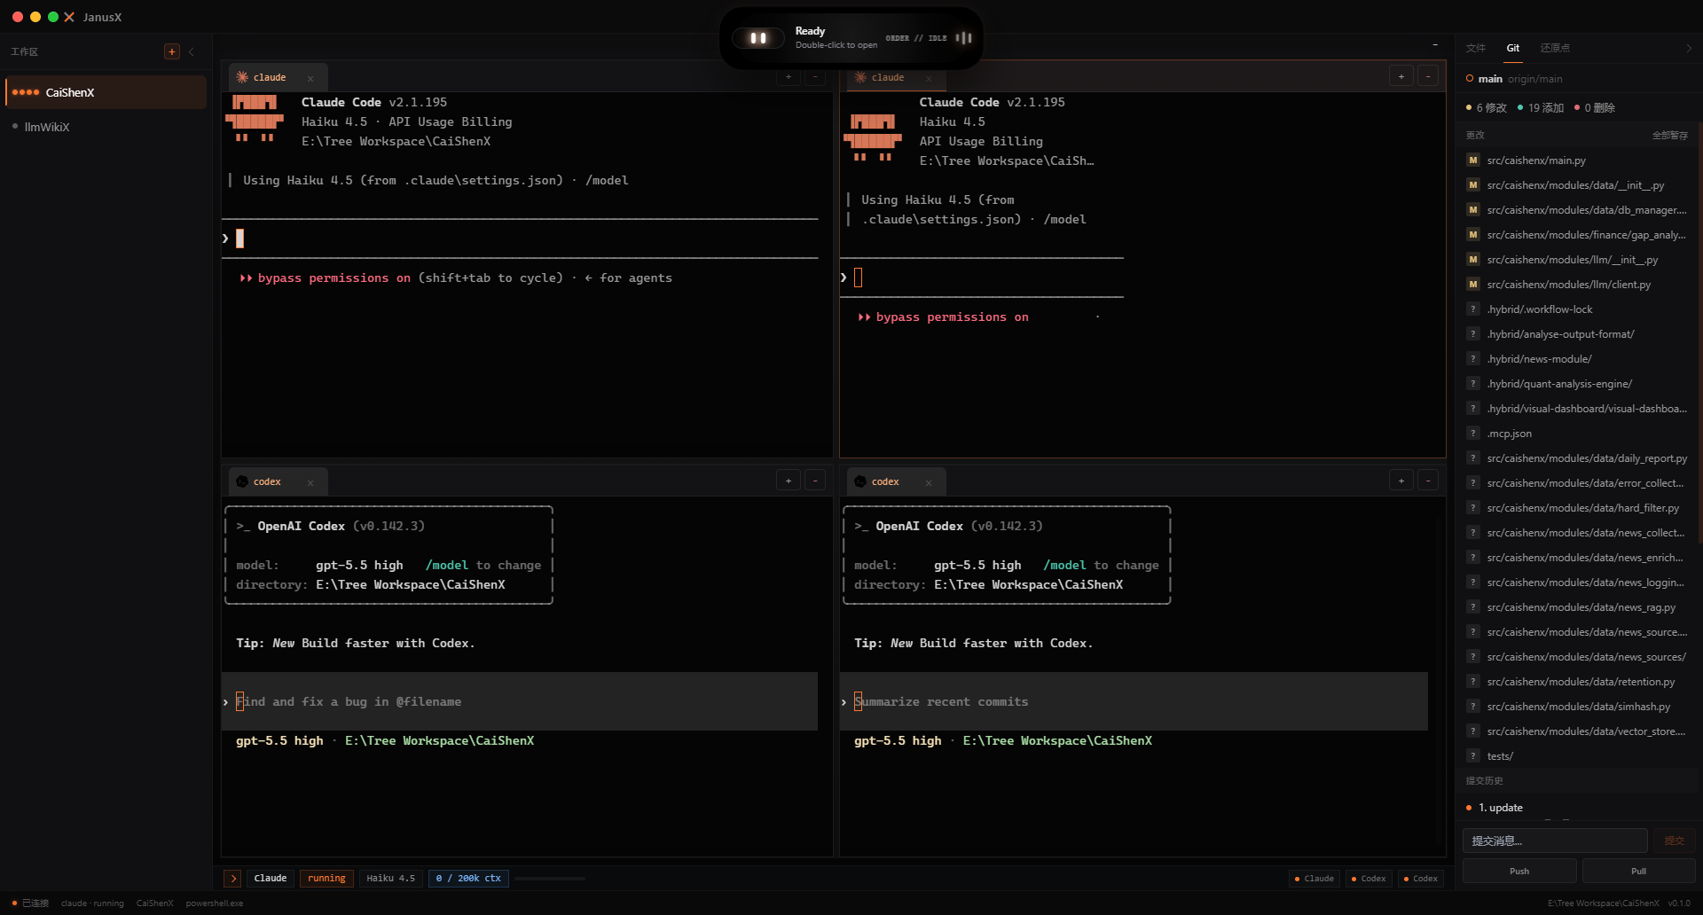Click the main branch name

pos(1490,79)
